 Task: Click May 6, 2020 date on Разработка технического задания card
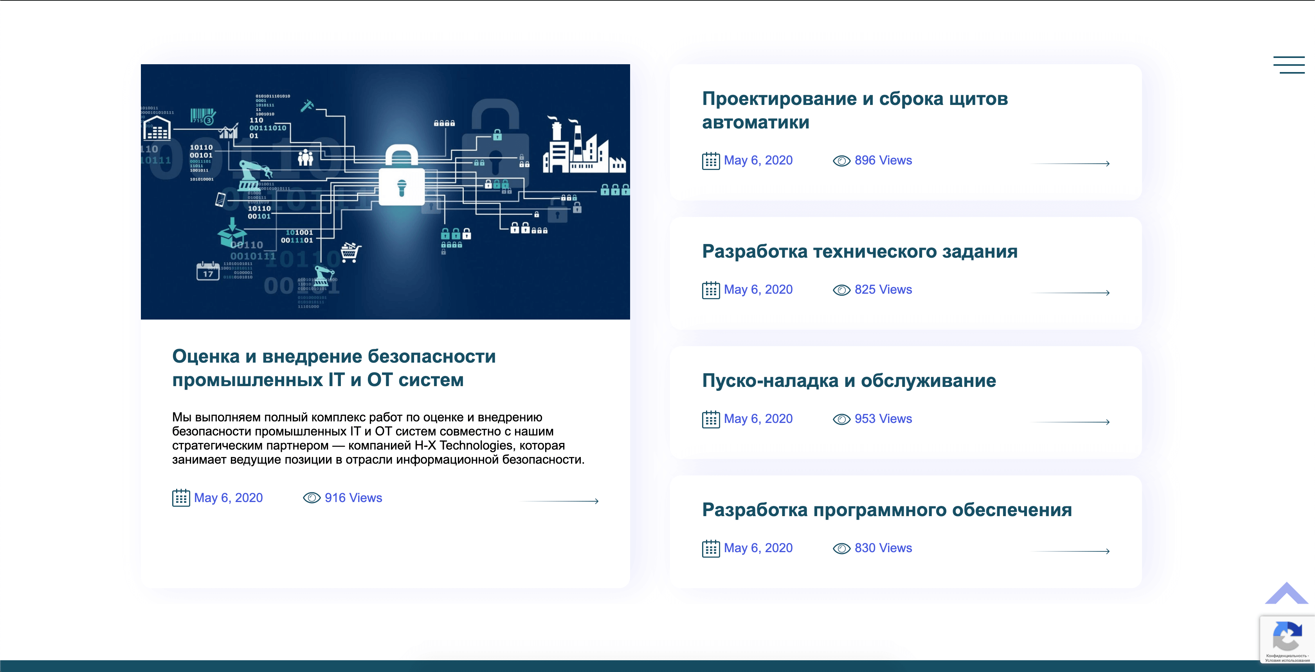coord(758,289)
